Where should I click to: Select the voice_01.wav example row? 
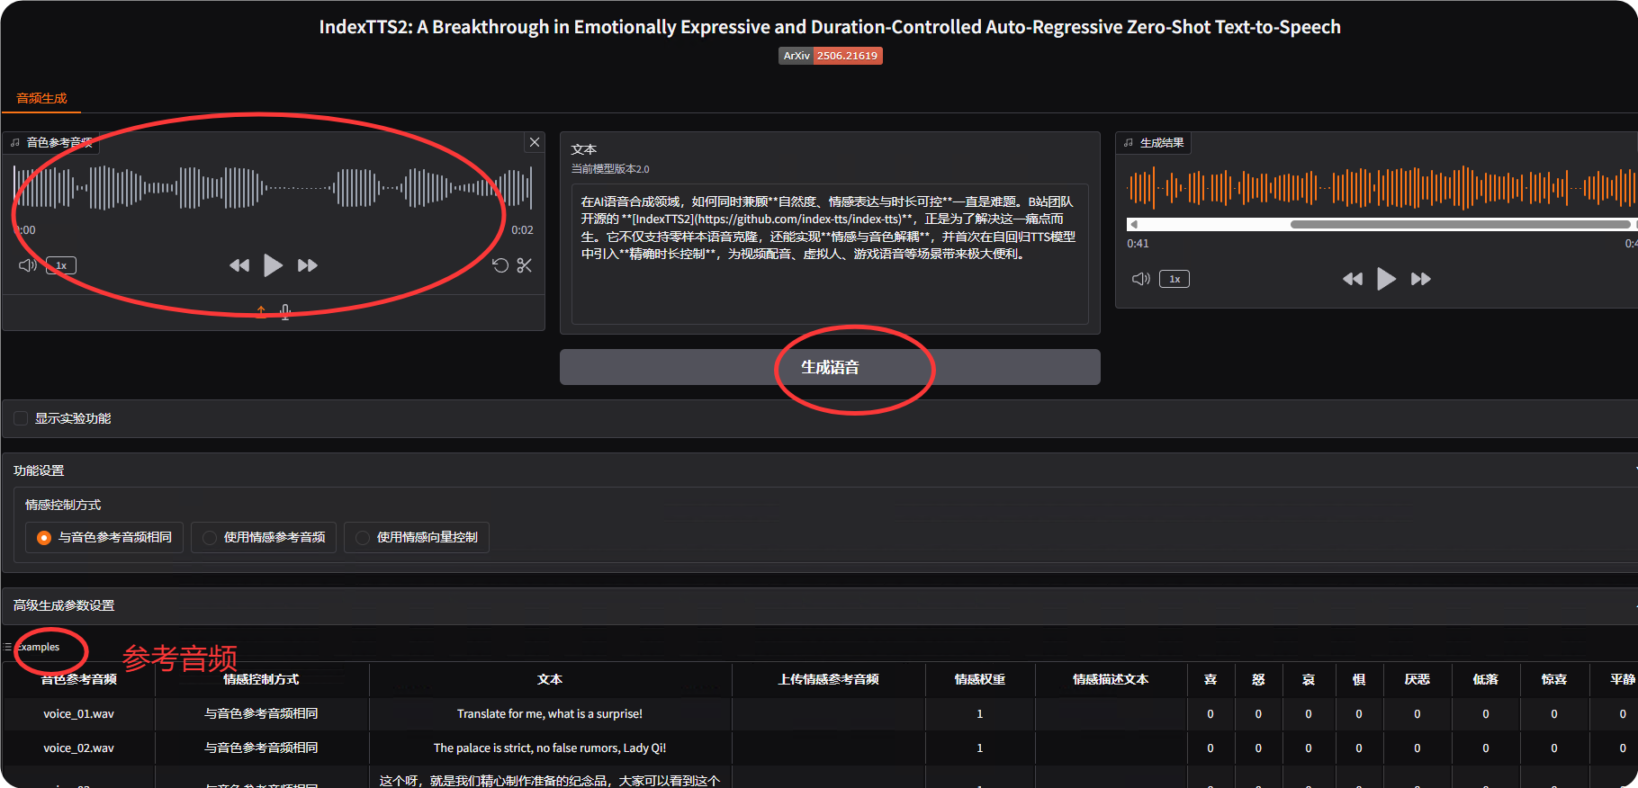819,713
